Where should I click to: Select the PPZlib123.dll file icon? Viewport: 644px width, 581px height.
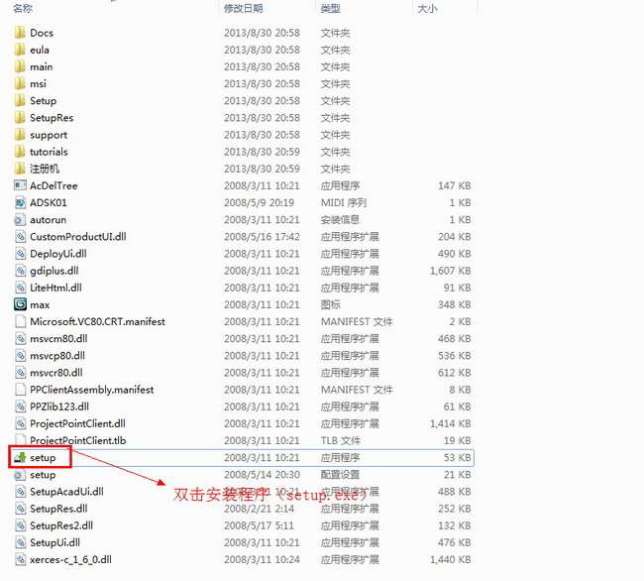pyautogui.click(x=20, y=407)
